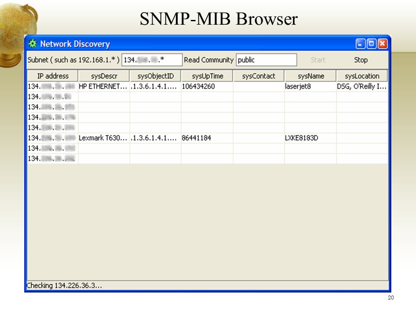416x312 pixels.
Task: Click the Read Community field with public
Action: [x=266, y=60]
